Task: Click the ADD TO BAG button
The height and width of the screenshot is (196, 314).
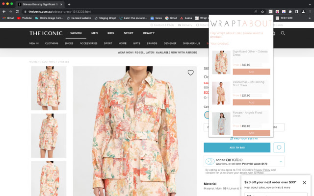Action: [237, 147]
